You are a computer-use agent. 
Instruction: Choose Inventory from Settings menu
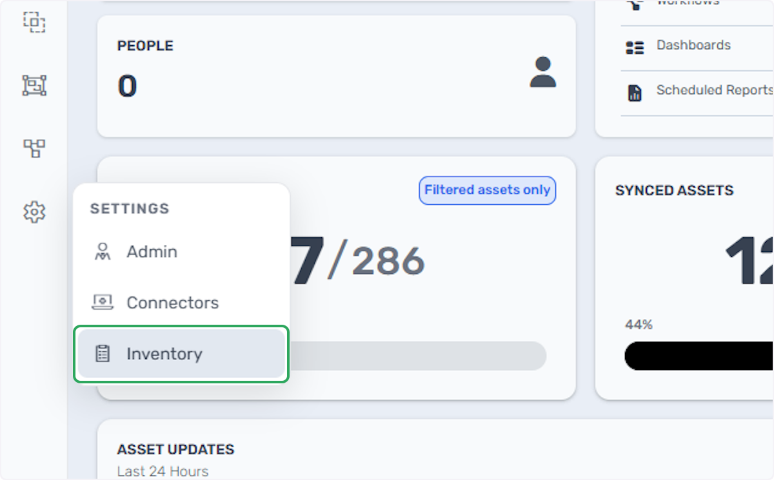181,354
